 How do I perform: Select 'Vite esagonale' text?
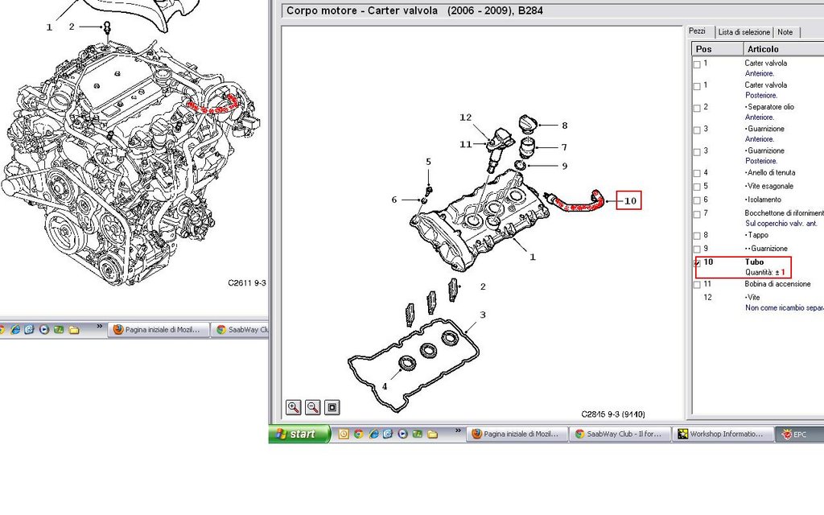pos(770,186)
